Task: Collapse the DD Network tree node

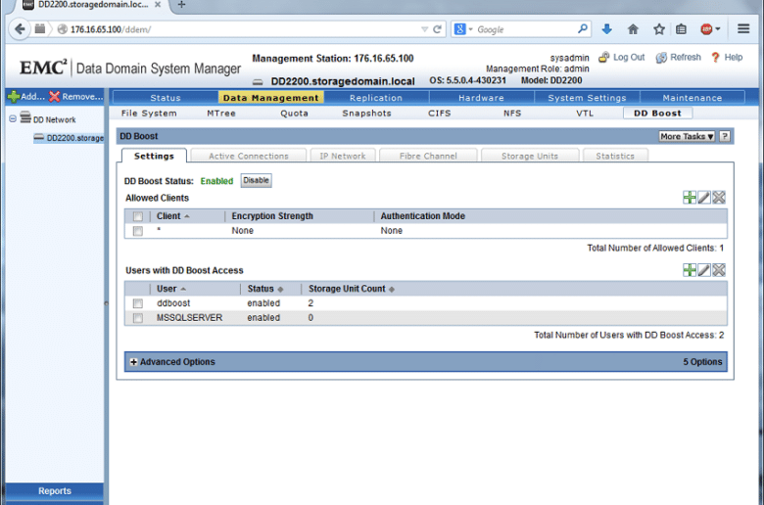Action: coord(13,118)
